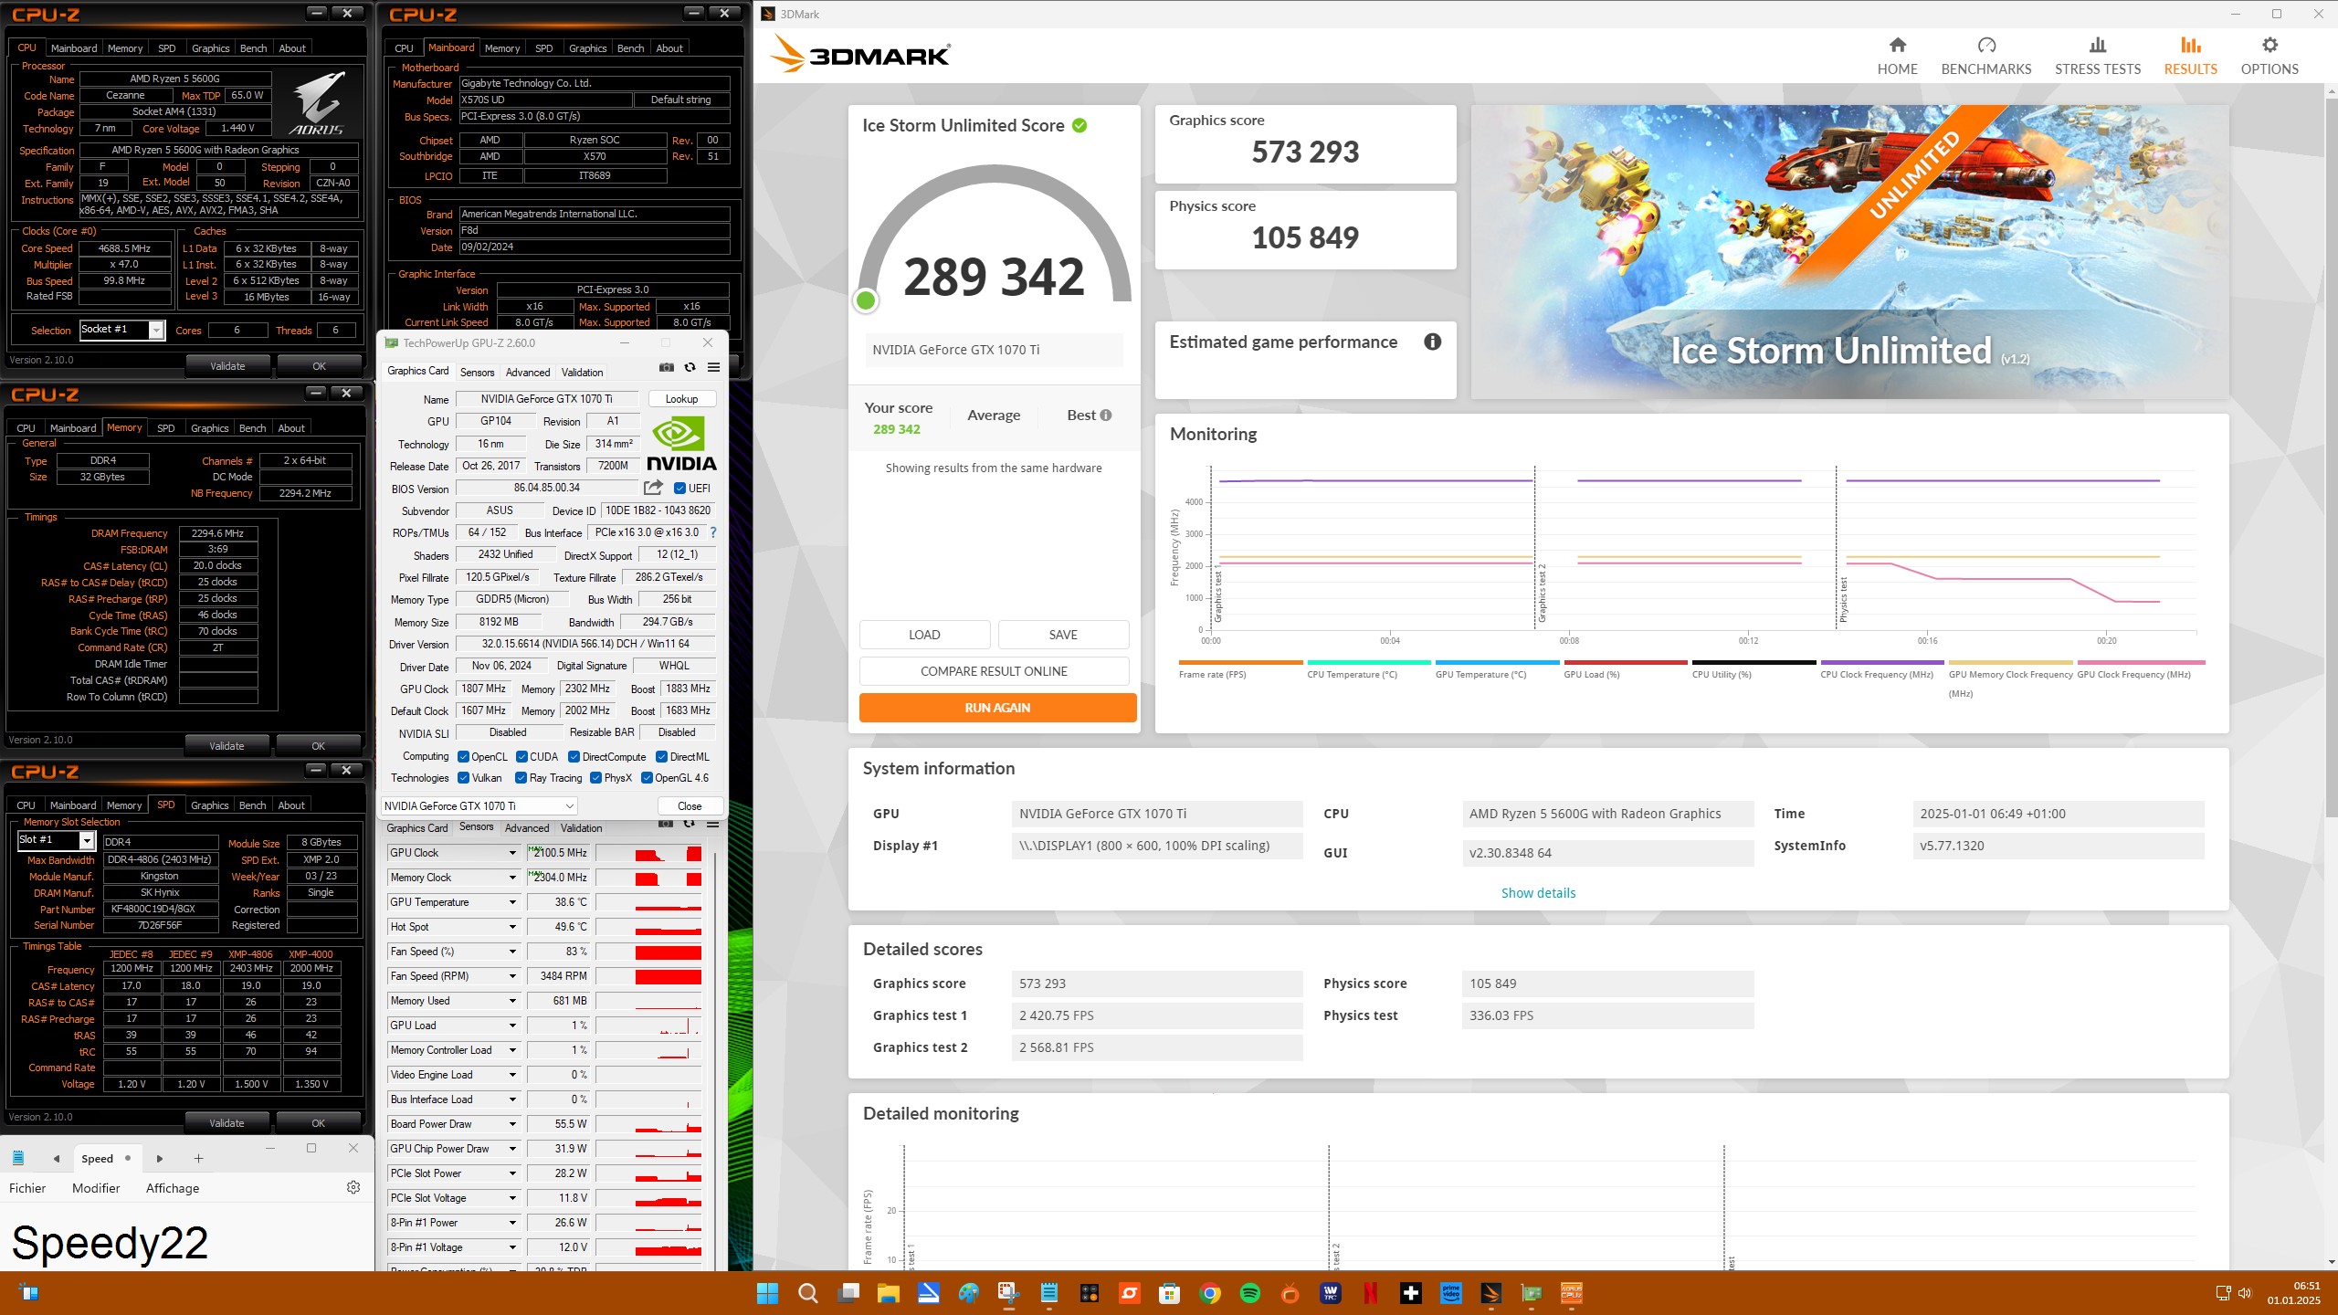The width and height of the screenshot is (2338, 1315).
Task: Open the Slot #1 dropdown in CPU-Z SPD
Action: (x=57, y=840)
